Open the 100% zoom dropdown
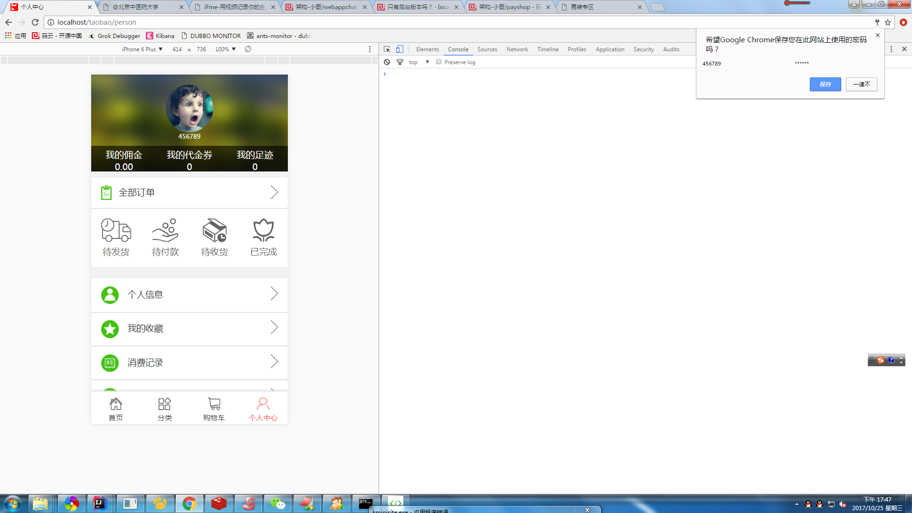 [x=226, y=49]
